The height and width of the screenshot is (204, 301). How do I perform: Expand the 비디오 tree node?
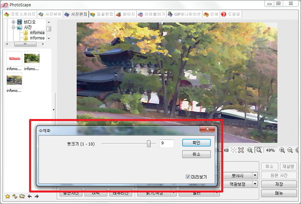tap(14, 22)
